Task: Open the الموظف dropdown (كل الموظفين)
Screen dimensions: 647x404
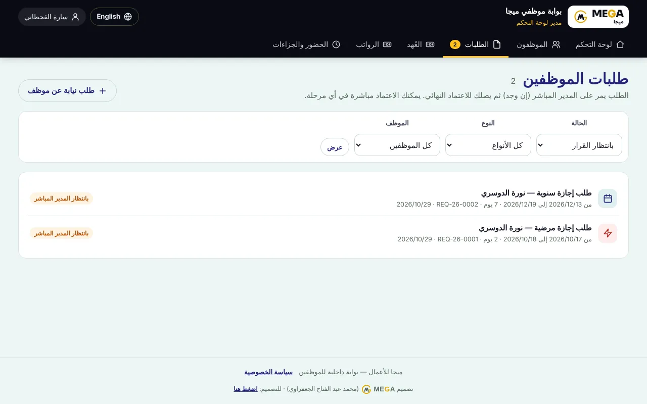Action: tap(397, 145)
